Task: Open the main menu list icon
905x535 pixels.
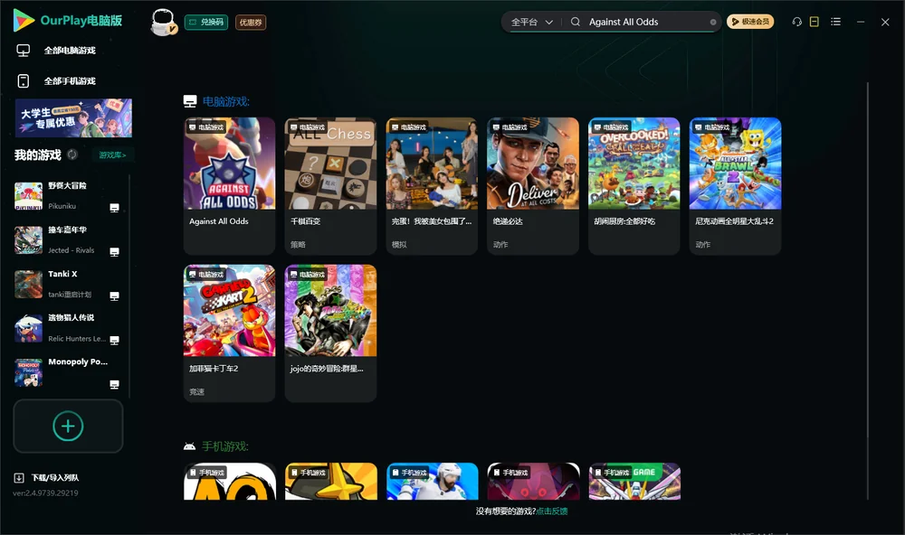Action: [x=835, y=22]
